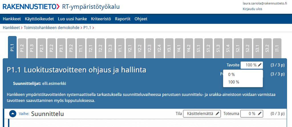Open the Toimistohankkeen demokohde breadcrumb
The image size is (292, 127).
click(x=52, y=28)
